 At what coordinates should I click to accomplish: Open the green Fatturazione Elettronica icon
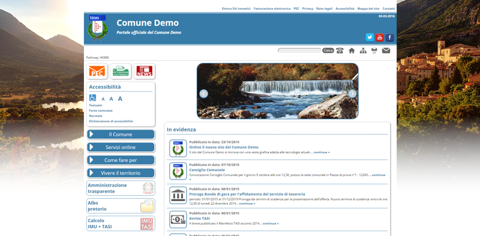(121, 71)
